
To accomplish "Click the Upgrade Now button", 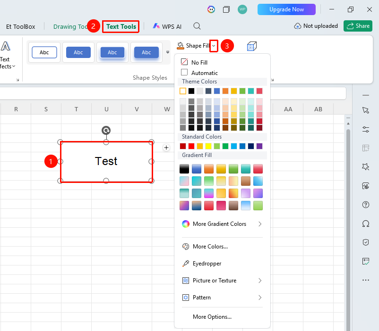I will coord(286,9).
